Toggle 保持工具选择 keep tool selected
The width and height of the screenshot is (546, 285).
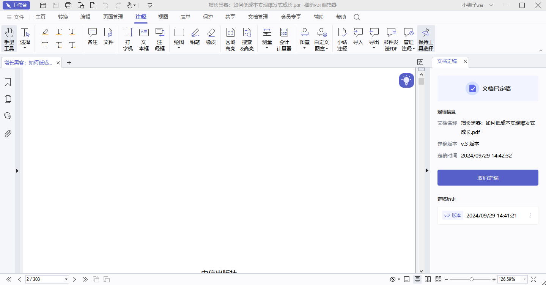tap(426, 39)
